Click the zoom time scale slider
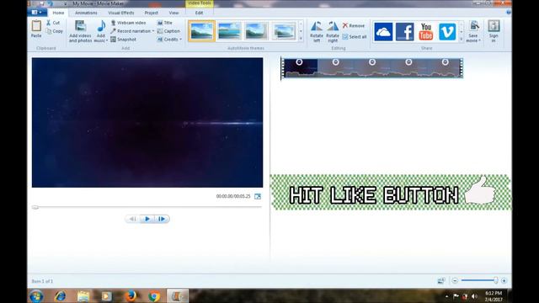This screenshot has height=303, width=539. click(x=495, y=280)
